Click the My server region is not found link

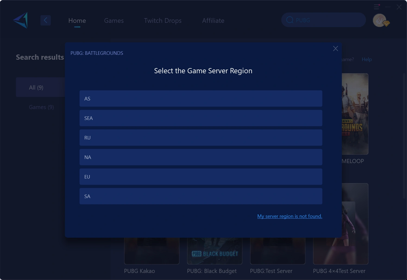289,216
